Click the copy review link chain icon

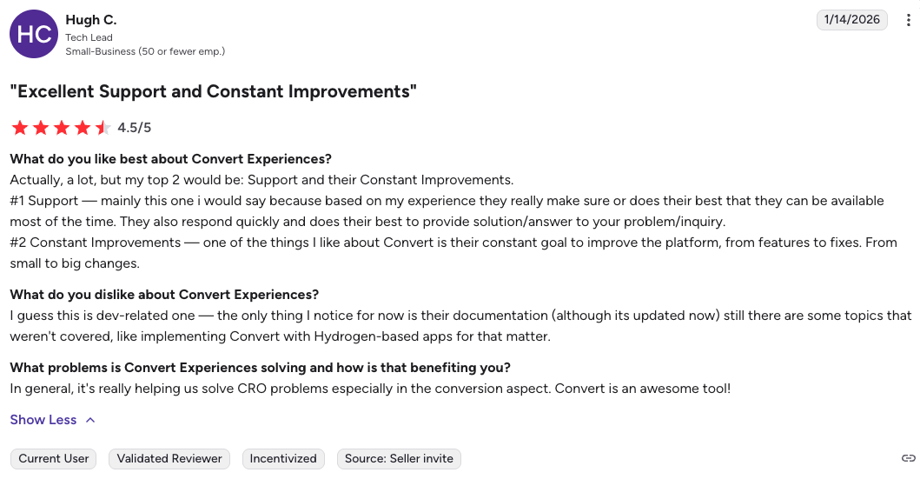(x=909, y=458)
